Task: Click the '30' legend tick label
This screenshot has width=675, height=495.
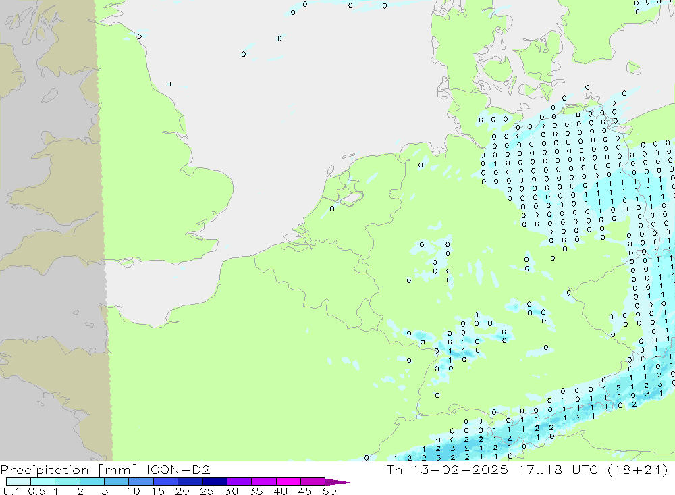Action: click(232, 491)
